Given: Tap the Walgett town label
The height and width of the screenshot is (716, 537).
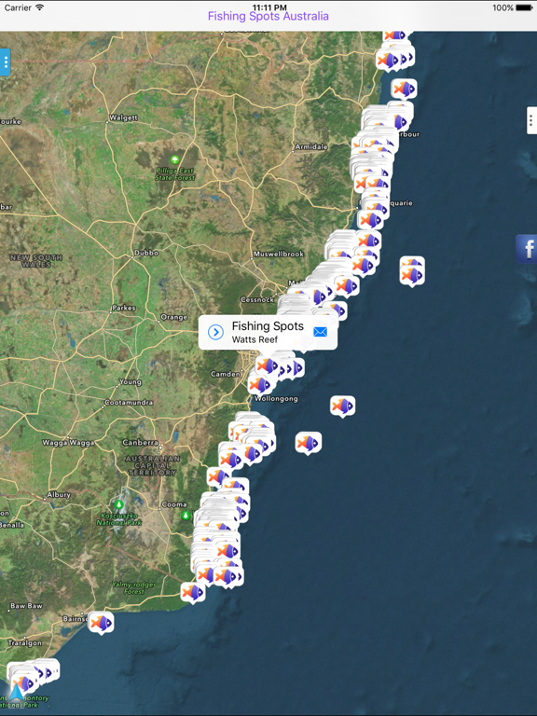Looking at the screenshot, I should pyautogui.click(x=123, y=117).
